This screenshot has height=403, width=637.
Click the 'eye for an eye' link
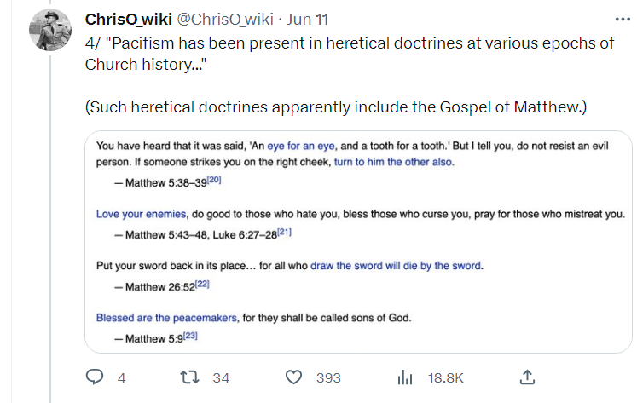(x=301, y=146)
